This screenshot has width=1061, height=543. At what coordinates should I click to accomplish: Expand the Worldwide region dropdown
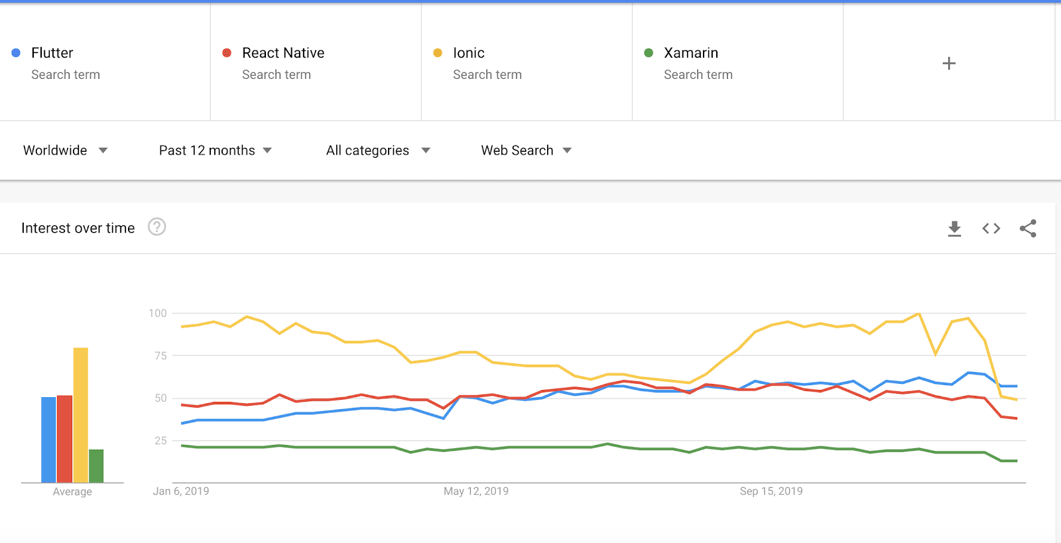coord(65,151)
